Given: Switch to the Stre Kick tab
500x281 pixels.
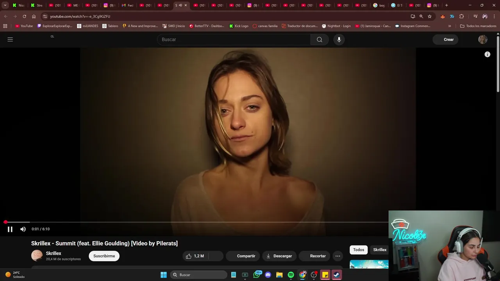Looking at the screenshot, I should pos(36,5).
